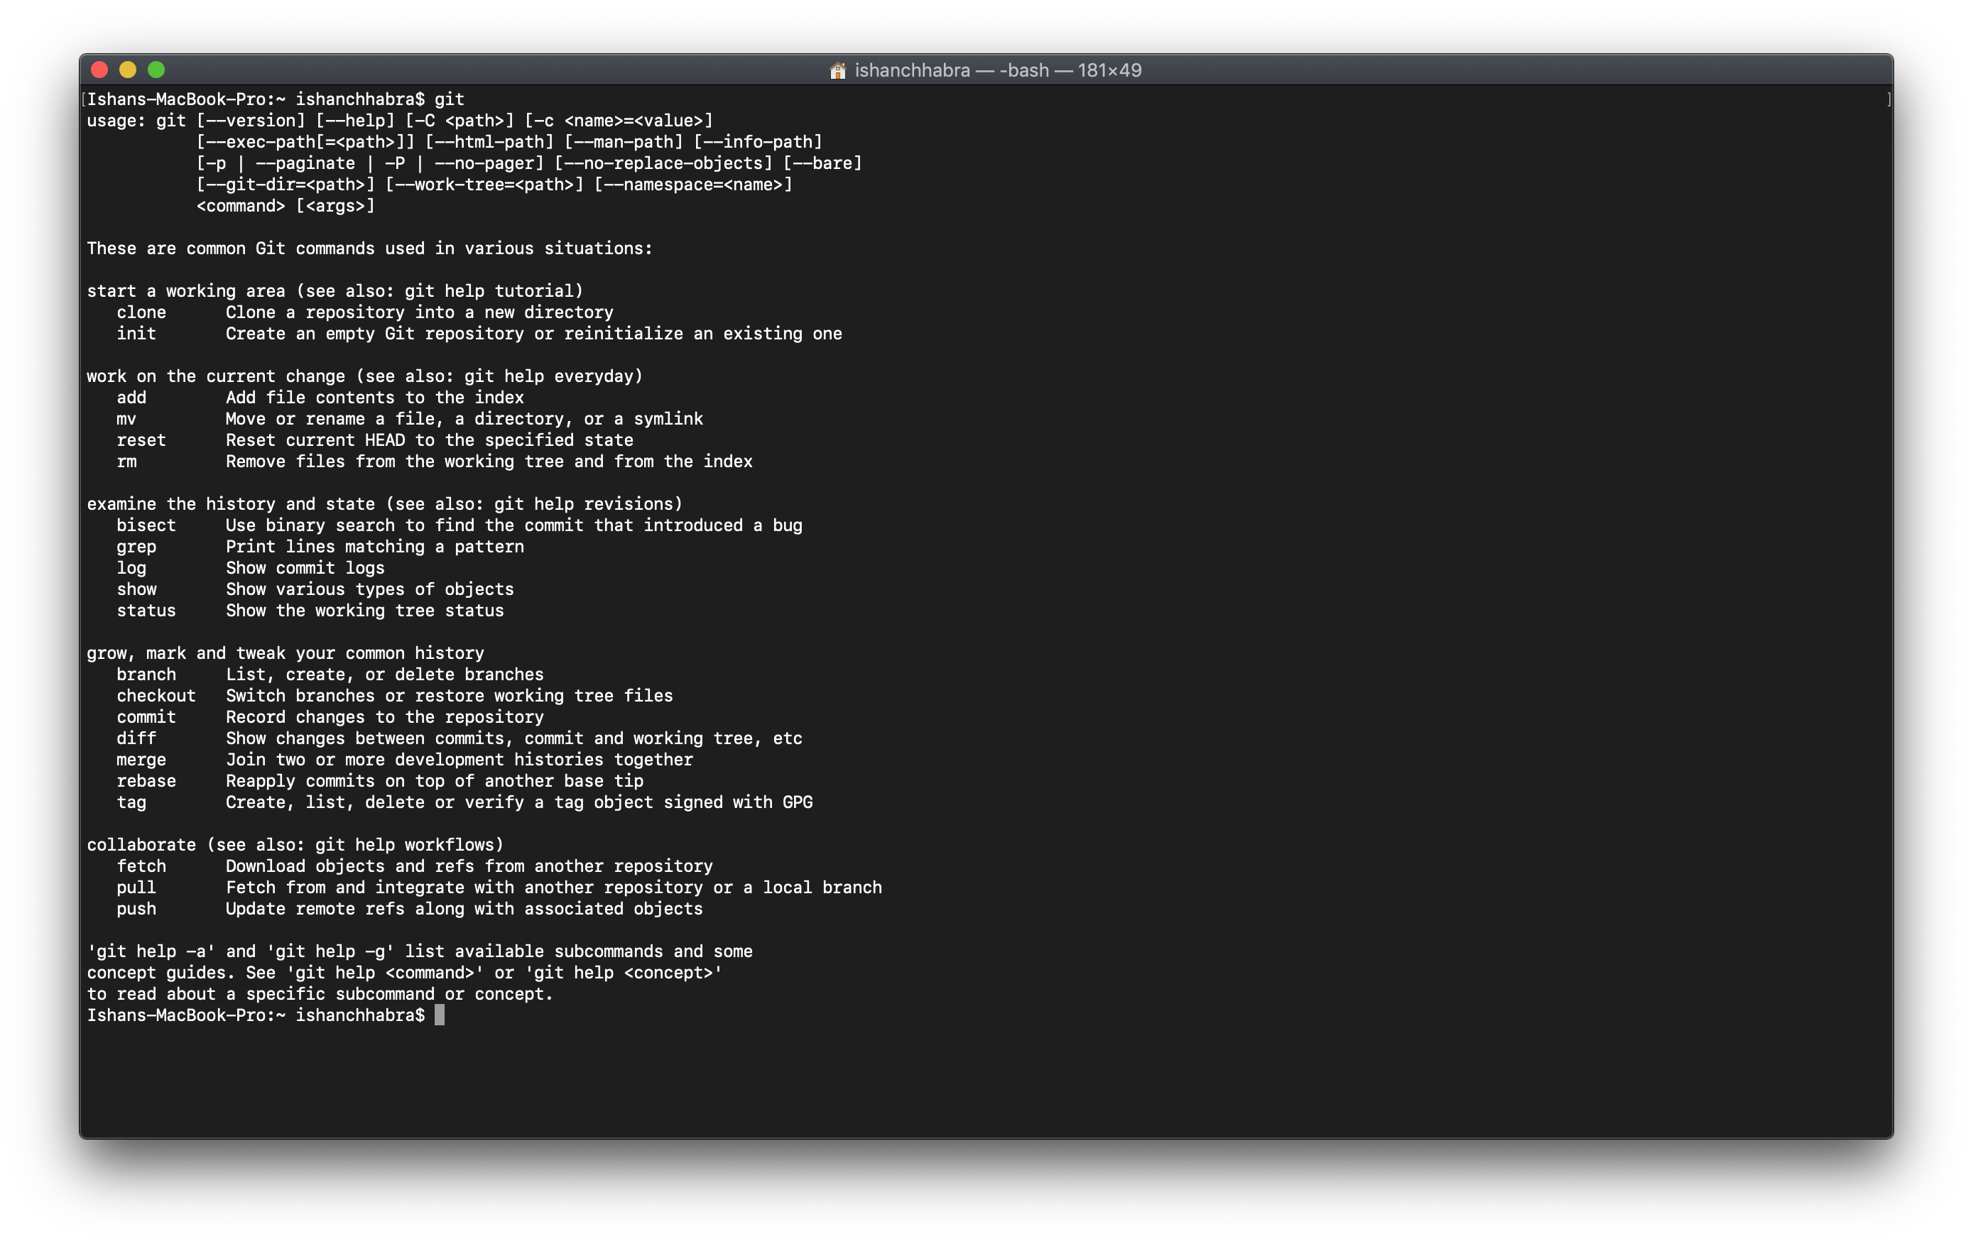Click the '[--version]' option in usage line
The image size is (1973, 1244).
pyautogui.click(x=250, y=121)
